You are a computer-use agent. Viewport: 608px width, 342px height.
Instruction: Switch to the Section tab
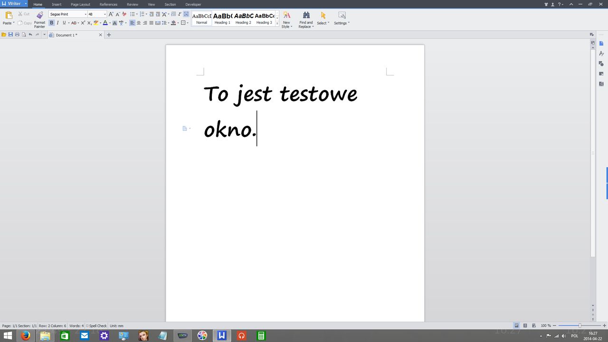(170, 4)
